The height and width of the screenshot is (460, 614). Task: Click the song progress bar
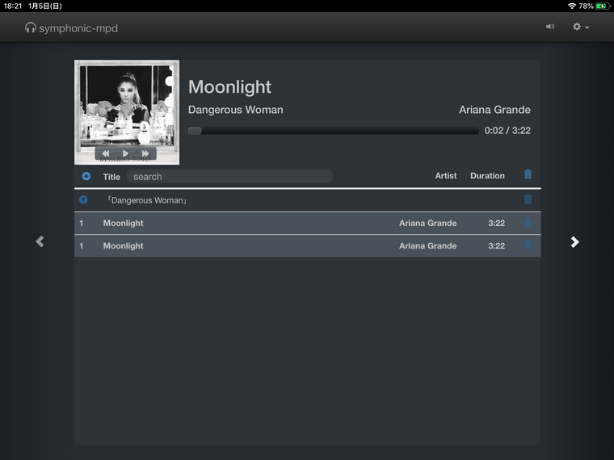(333, 131)
